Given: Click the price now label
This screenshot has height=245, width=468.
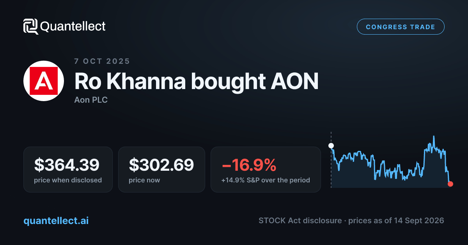Looking at the screenshot, I should pos(144,180).
